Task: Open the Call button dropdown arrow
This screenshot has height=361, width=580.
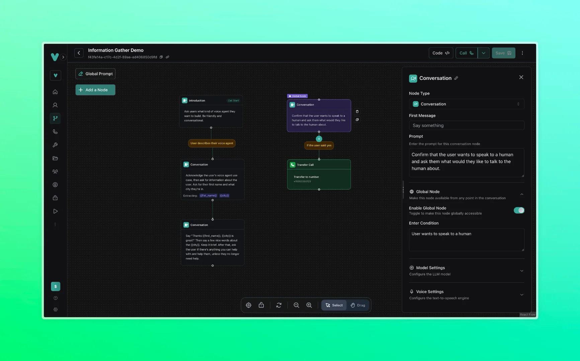Action: pyautogui.click(x=483, y=53)
